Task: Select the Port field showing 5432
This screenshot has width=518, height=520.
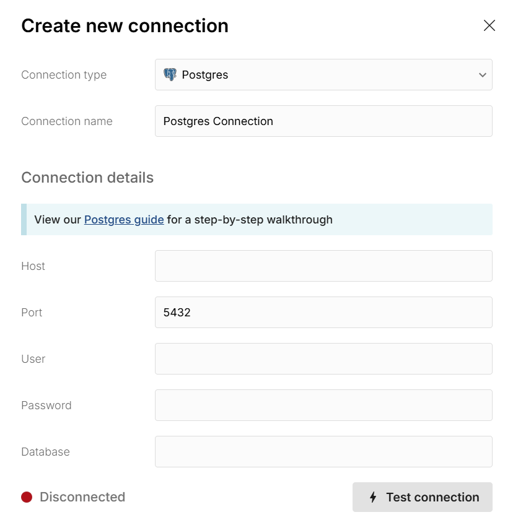Action: pyautogui.click(x=323, y=313)
